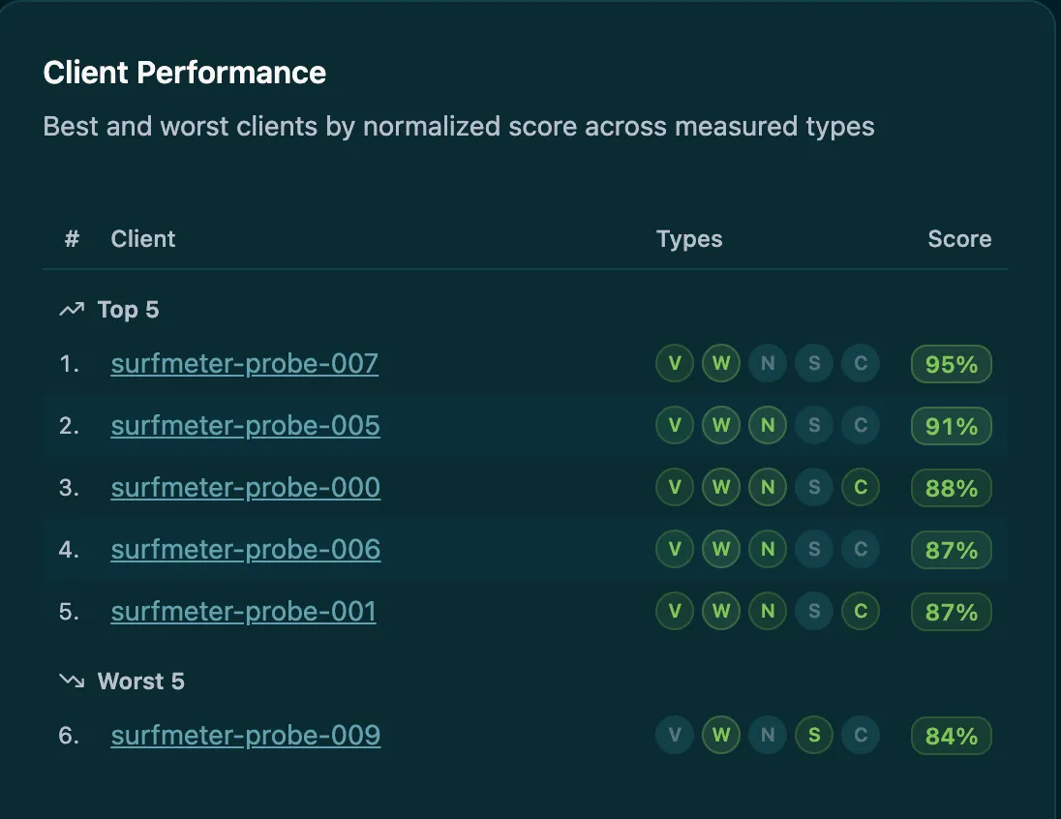1061x819 pixels.
Task: Click the S type badge for probe-005
Action: pos(814,425)
